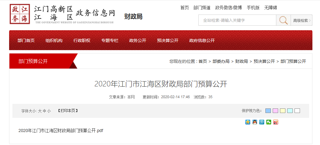
Task: Select the white eye-protection color
Action: (297, 111)
